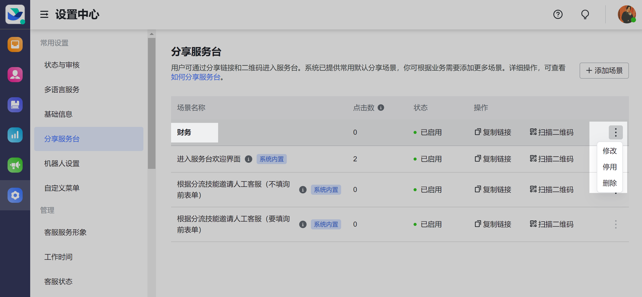The height and width of the screenshot is (297, 642).
Task: Open the help question mark icon
Action: tap(558, 14)
